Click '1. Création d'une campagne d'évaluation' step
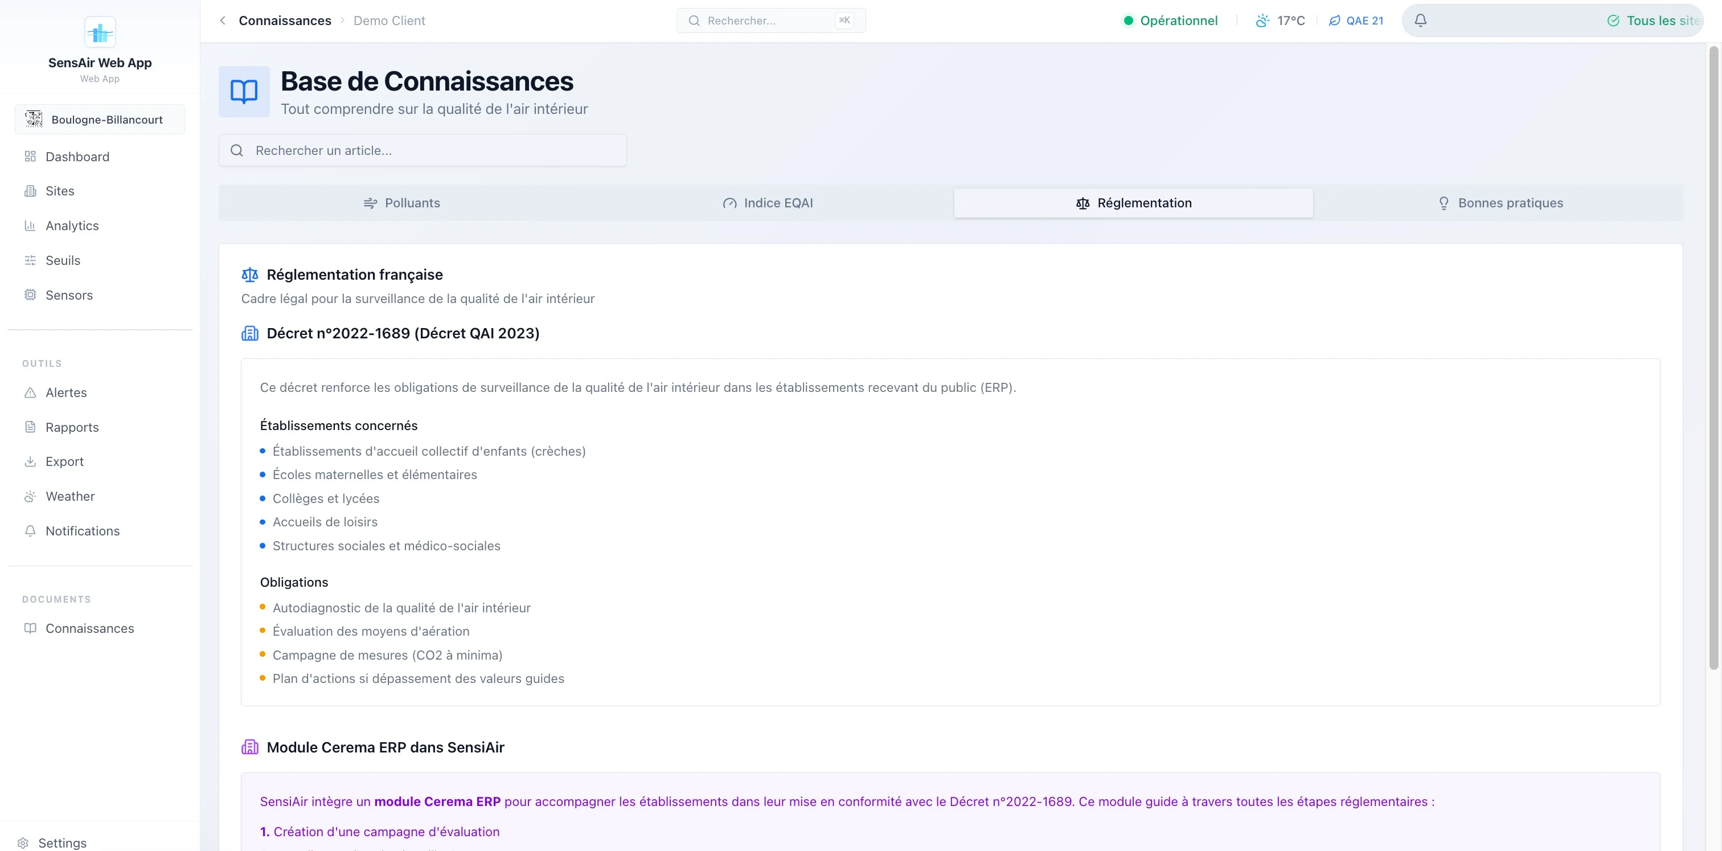1722x851 pixels. coord(380,832)
